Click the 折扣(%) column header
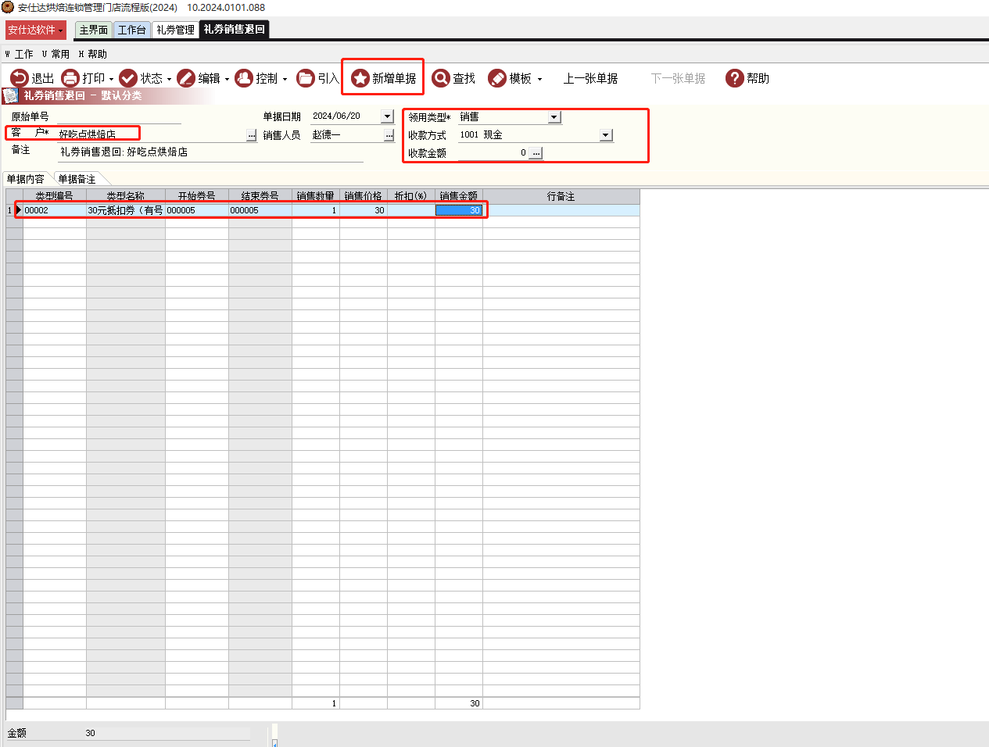 (x=411, y=196)
